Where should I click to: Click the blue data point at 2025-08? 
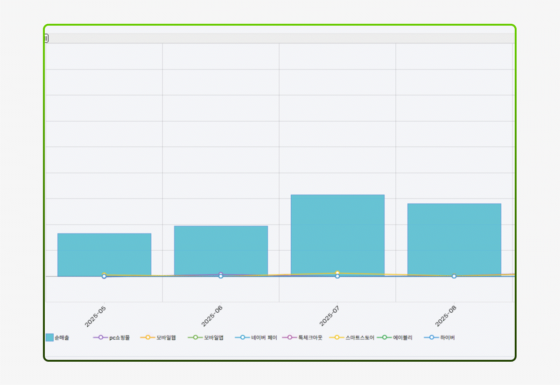click(x=454, y=276)
